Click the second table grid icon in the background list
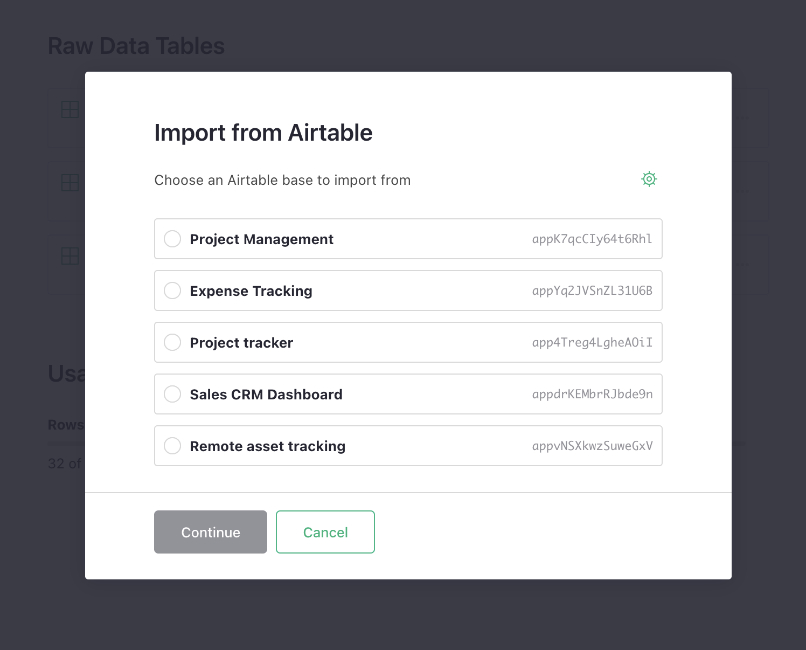 70,183
